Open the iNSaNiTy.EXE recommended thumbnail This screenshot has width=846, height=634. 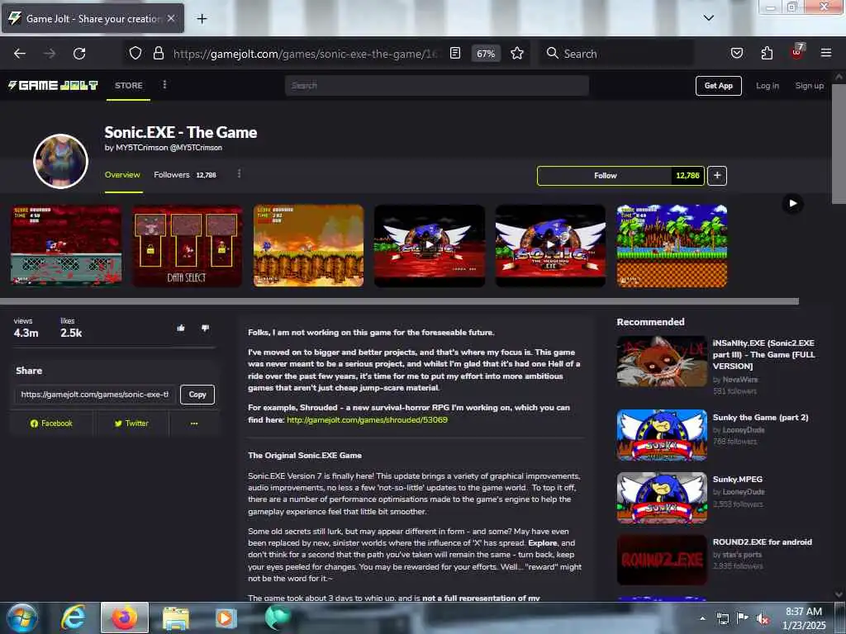662,362
